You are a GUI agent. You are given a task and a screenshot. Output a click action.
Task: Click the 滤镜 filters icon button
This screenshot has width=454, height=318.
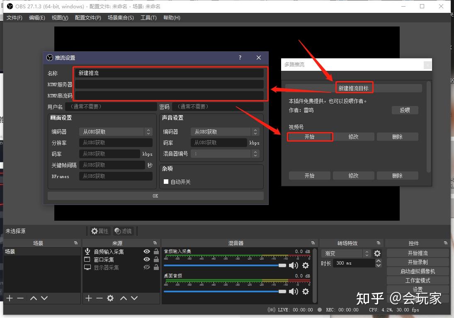click(x=123, y=231)
